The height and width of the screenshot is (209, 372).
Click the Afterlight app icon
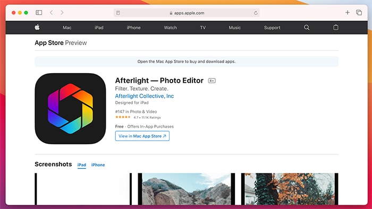(70, 109)
